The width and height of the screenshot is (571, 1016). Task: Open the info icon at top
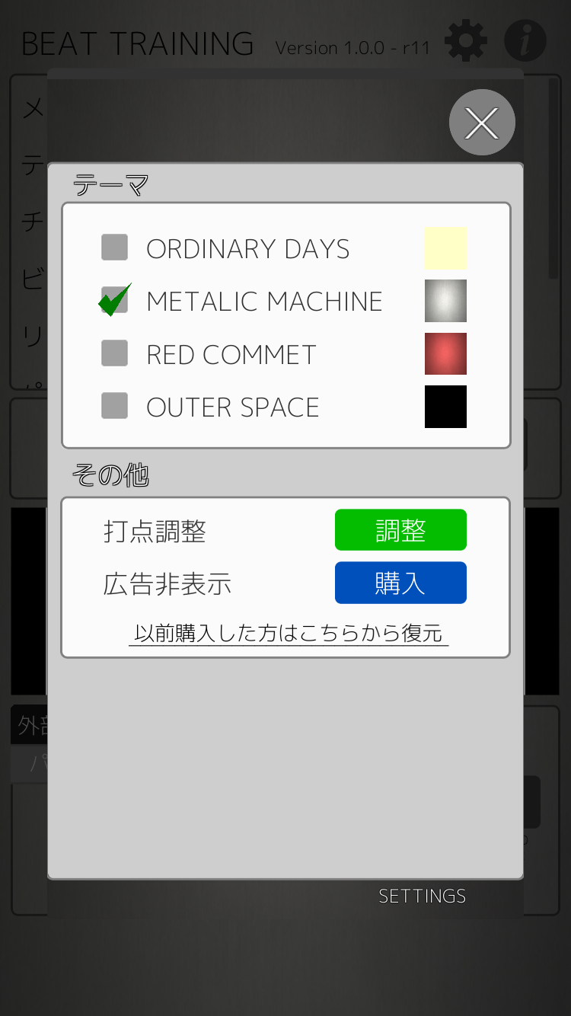coord(525,41)
